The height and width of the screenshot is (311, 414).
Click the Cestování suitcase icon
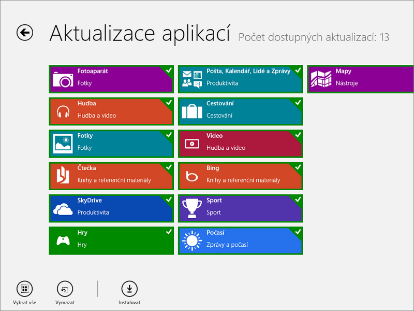192,112
